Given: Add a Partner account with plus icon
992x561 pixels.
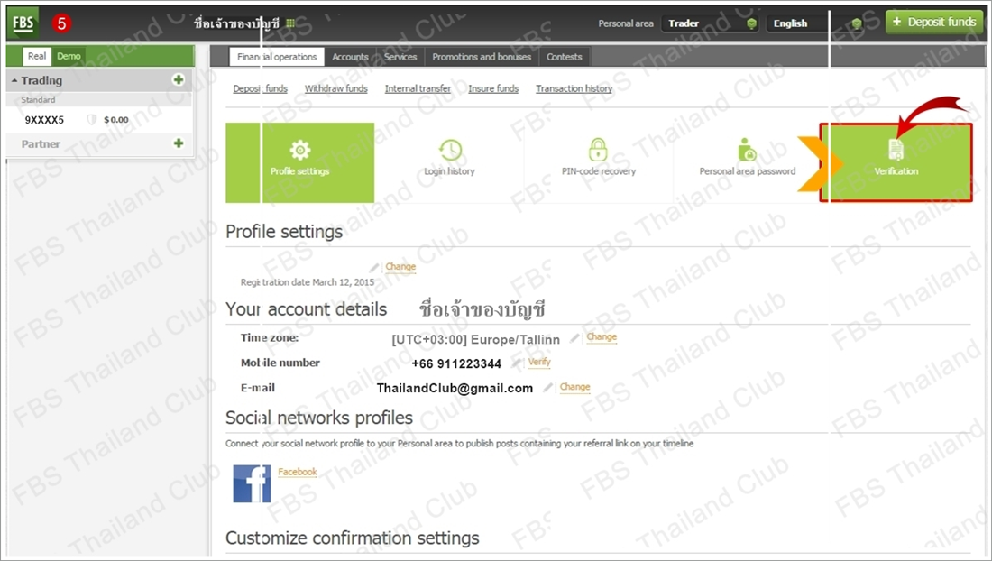Looking at the screenshot, I should click(x=179, y=143).
